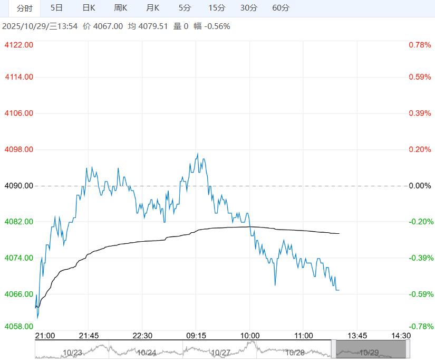Screen dimensions: 435x361
Task: Click the 量 0 volume readout
Action: point(181,26)
